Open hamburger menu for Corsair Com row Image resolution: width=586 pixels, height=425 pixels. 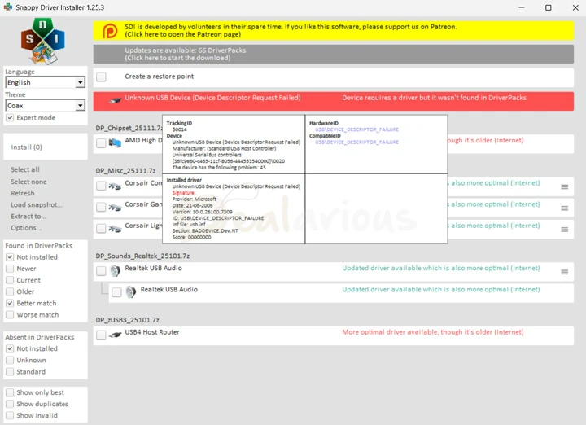[x=564, y=186]
